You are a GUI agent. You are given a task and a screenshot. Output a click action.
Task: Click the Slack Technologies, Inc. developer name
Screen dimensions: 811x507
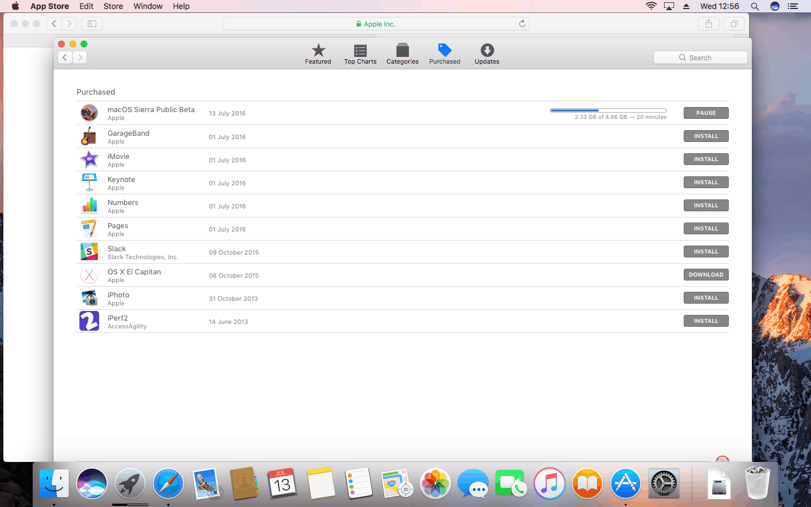point(143,257)
